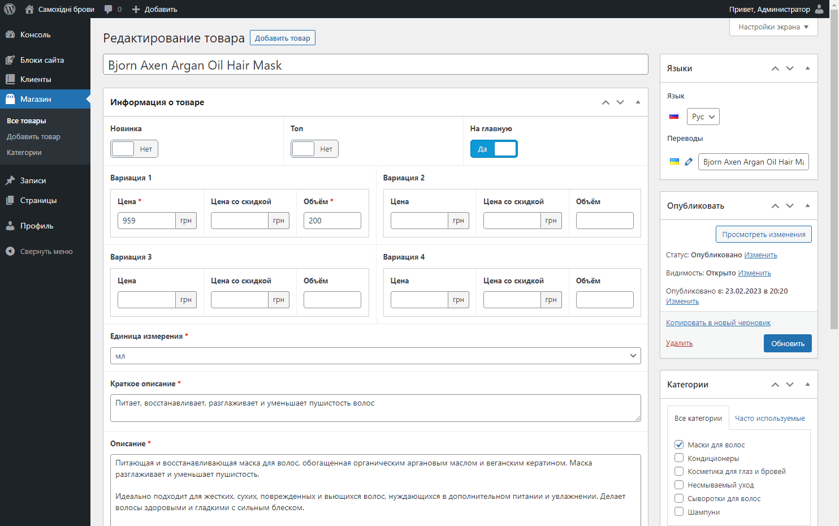Click the pencil icon to edit translation
Viewport: 839px width, 526px height.
[688, 162]
